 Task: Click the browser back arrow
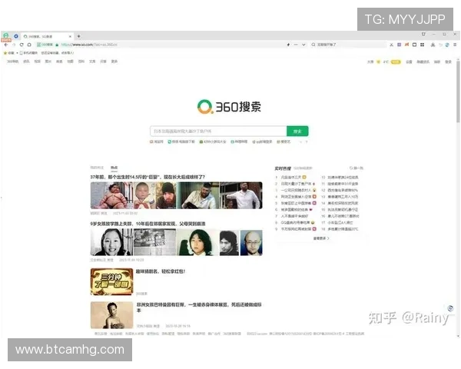[x=6, y=45]
